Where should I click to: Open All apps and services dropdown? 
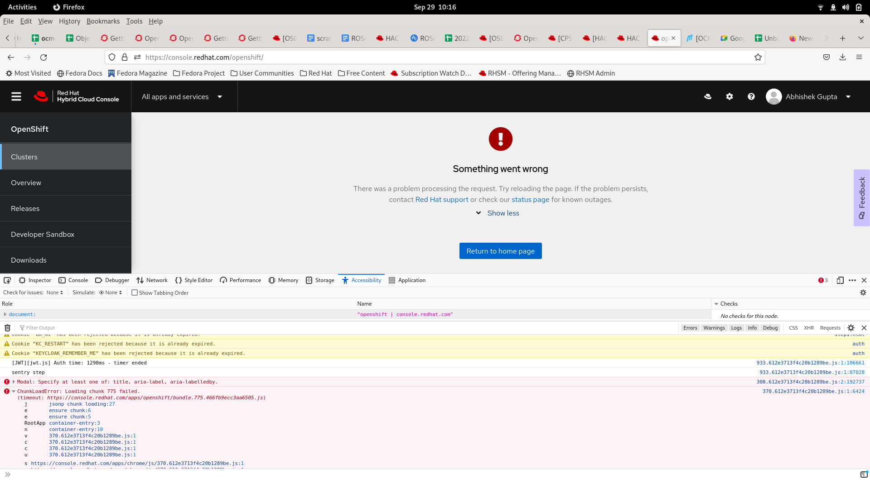click(182, 96)
